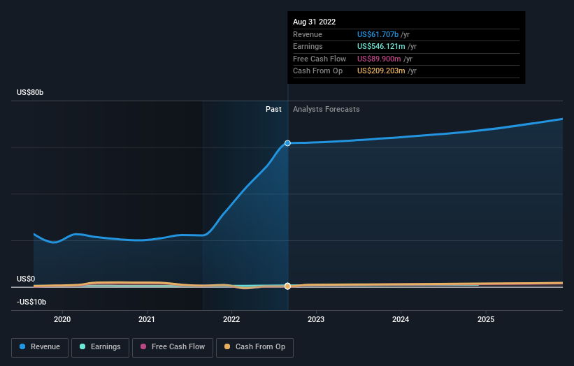574x366 pixels.
Task: Click the US$61.707b revenue value in tooltip
Action: 378,34
